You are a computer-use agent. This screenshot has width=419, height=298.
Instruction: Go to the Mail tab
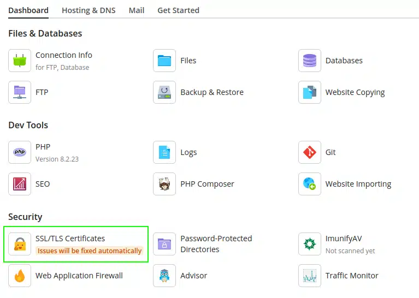pyautogui.click(x=136, y=10)
